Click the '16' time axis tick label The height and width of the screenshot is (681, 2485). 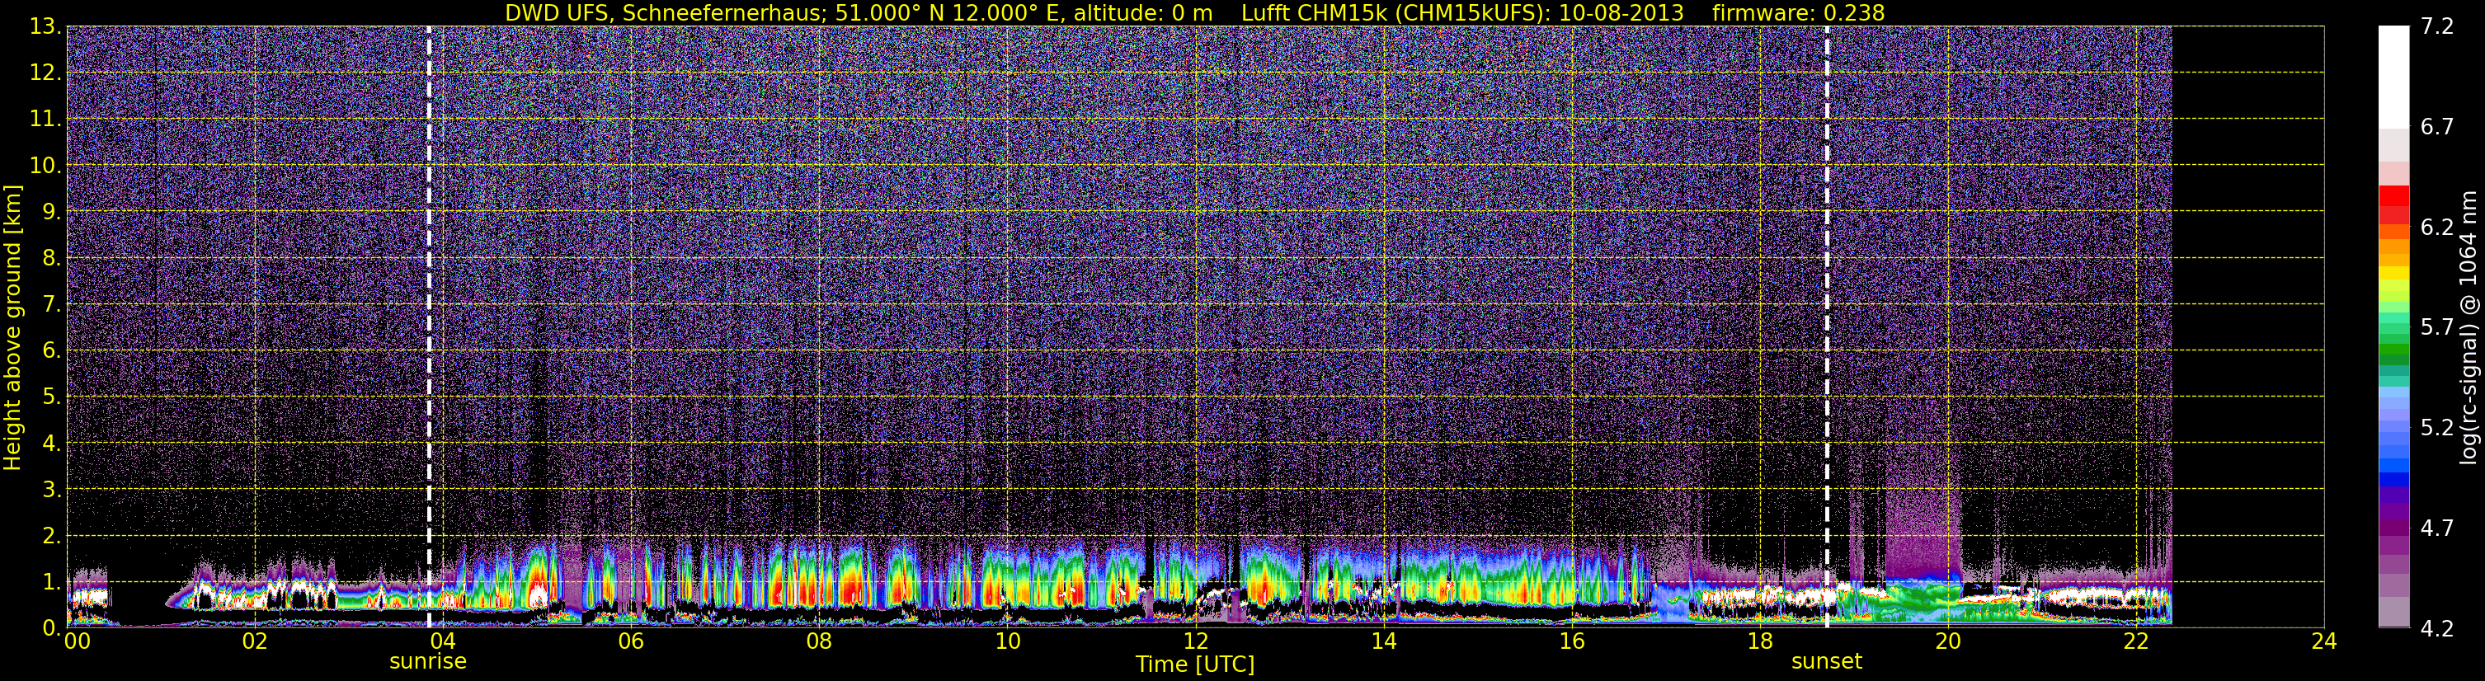(1571, 642)
